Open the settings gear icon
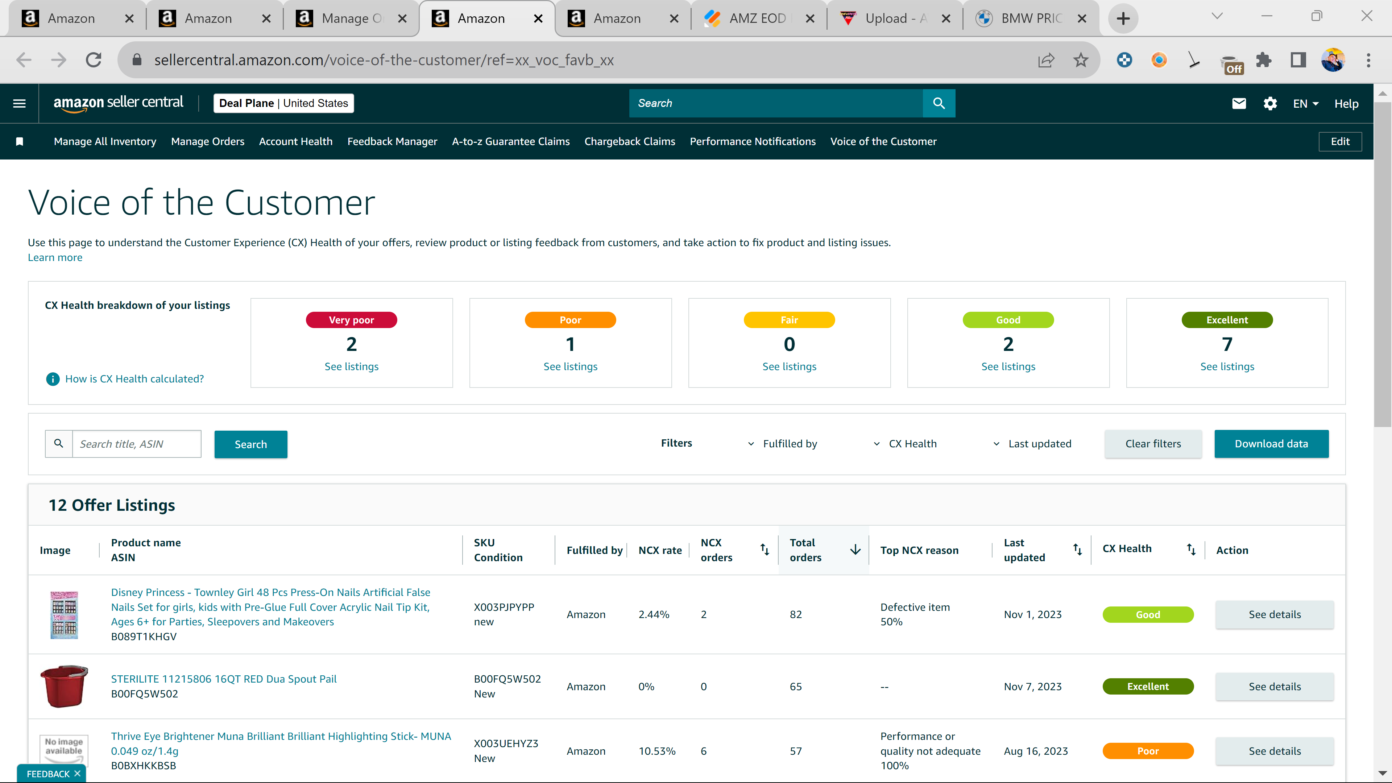1392x783 pixels. click(x=1270, y=103)
